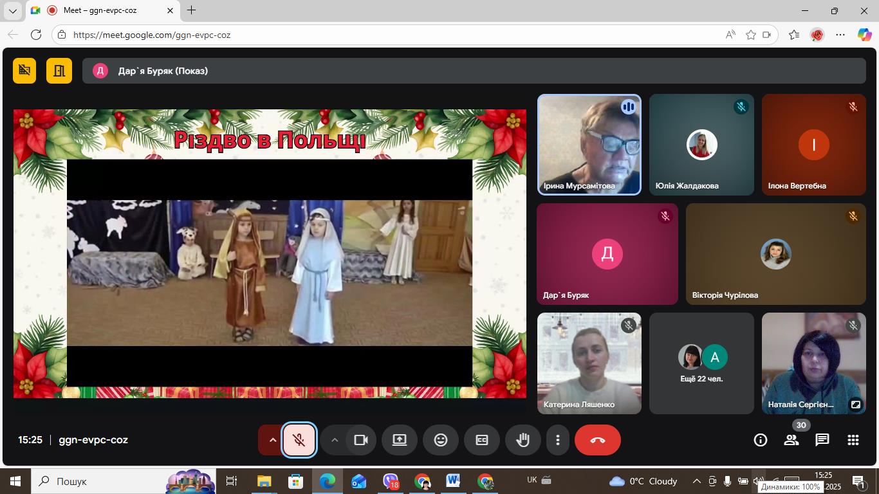Leave the call with red hang-up button
Image resolution: width=879 pixels, height=494 pixels.
click(597, 440)
